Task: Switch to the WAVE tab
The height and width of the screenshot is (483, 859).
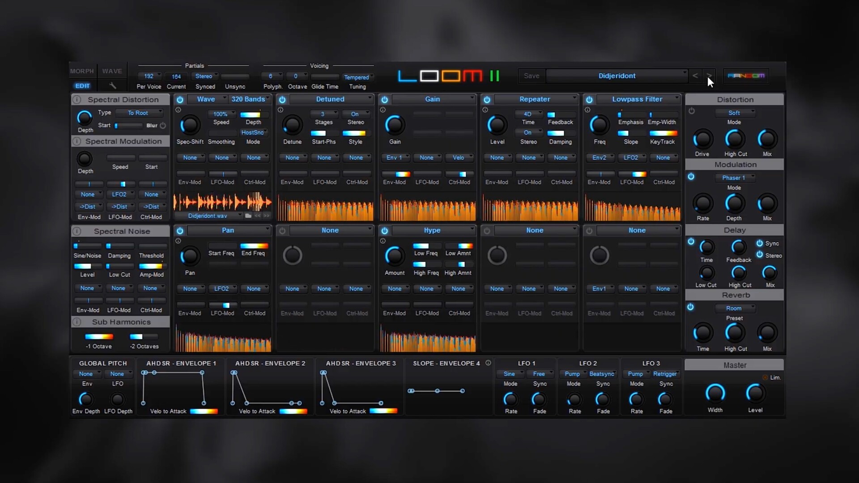Action: tap(112, 71)
